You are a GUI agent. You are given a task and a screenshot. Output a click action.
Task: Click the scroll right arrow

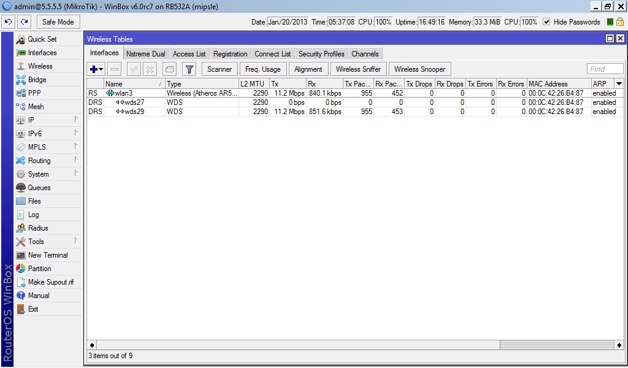(619, 345)
